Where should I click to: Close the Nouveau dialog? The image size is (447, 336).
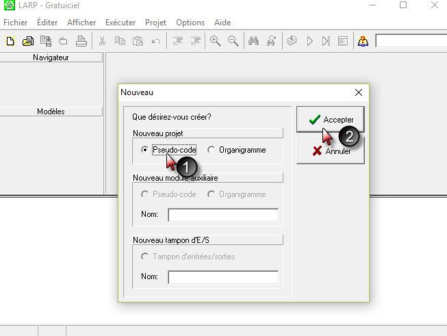(x=359, y=92)
